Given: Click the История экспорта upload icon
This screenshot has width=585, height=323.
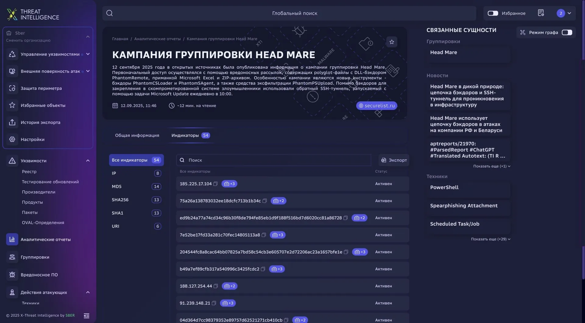Looking at the screenshot, I should pos(12,122).
